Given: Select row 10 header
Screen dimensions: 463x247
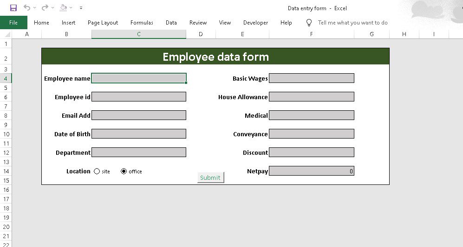Looking at the screenshot, I should 6,134.
